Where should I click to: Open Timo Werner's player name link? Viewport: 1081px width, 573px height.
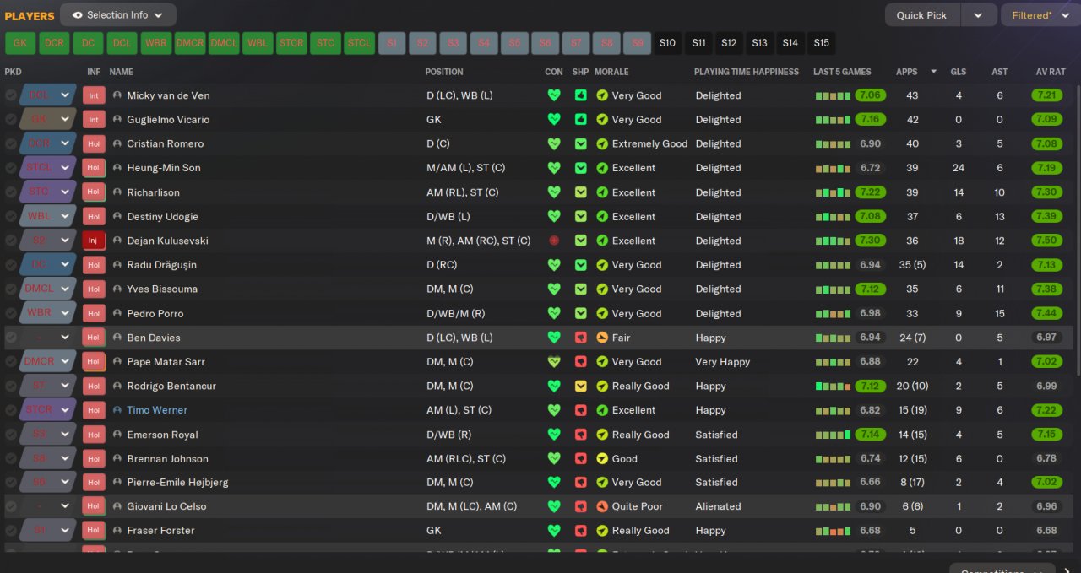(157, 410)
